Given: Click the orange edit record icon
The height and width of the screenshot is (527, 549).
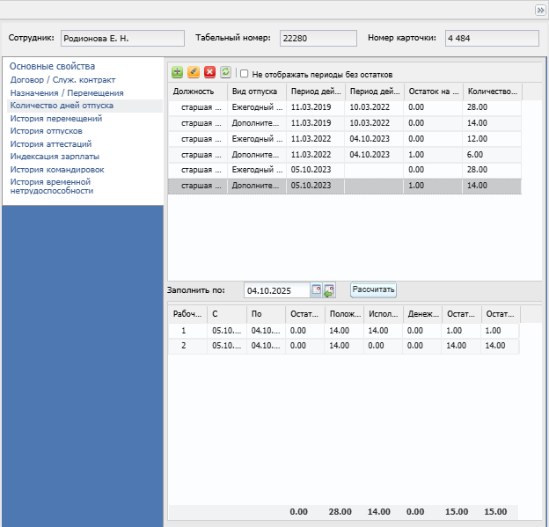Looking at the screenshot, I should coord(194,72).
